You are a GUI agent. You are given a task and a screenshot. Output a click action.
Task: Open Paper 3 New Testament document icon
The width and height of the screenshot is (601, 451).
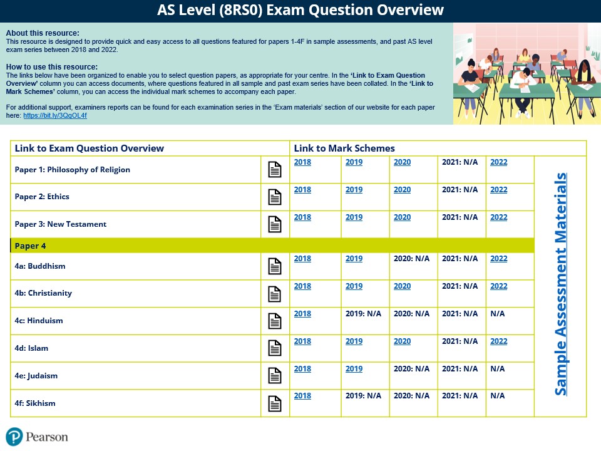coord(275,224)
